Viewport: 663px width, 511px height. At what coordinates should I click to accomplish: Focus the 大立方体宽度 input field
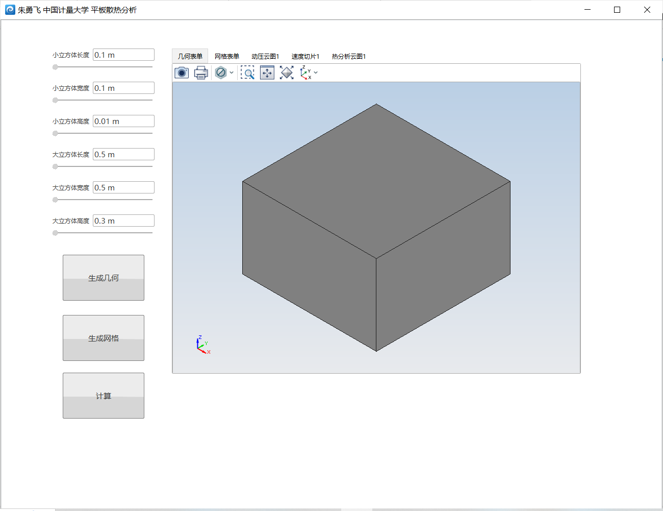(x=123, y=187)
